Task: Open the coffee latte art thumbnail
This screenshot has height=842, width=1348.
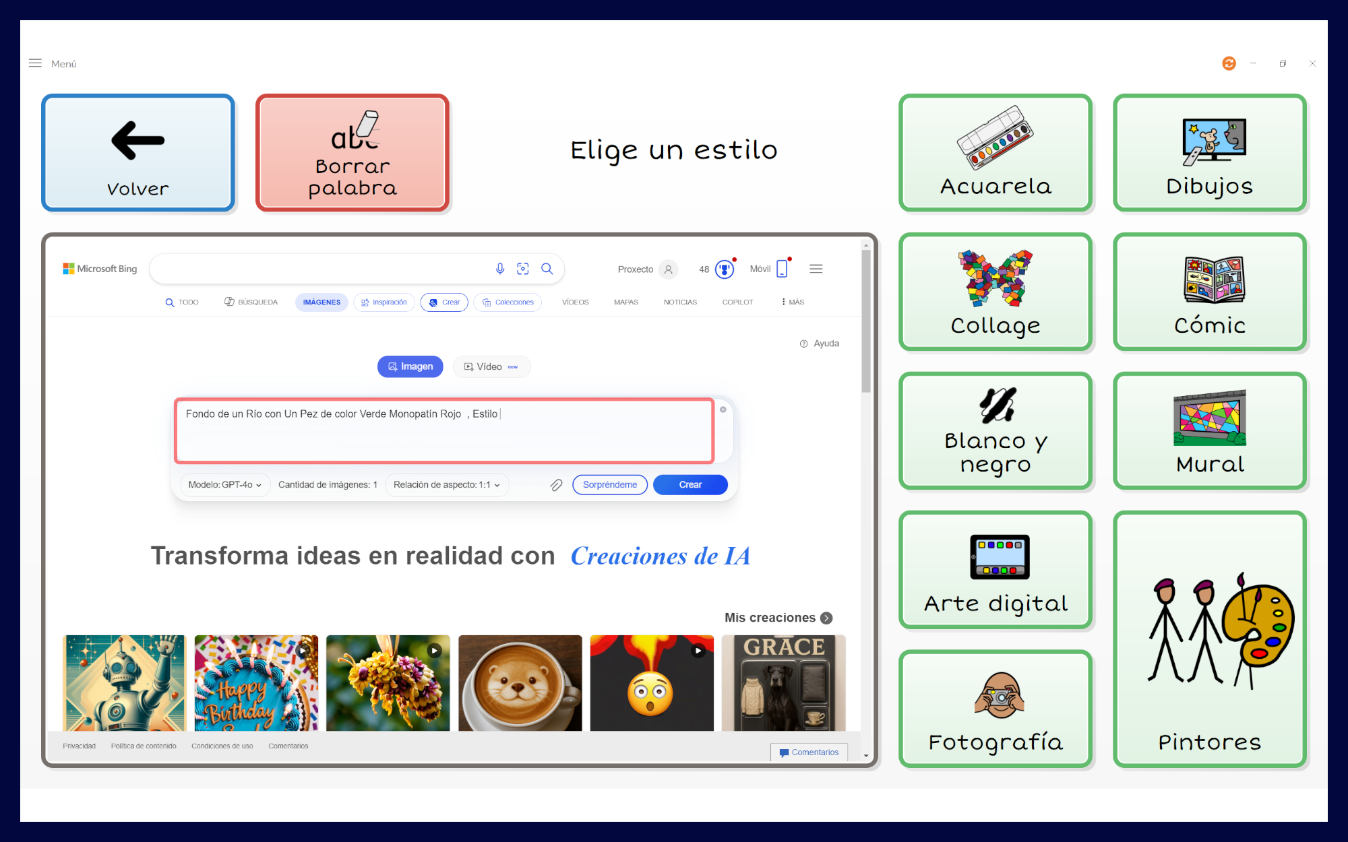Action: [520, 683]
